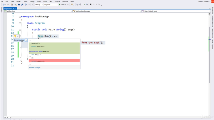Viewport: 214px width, 120px height.
Task: Click the pin icon on Program.cs tab
Action: [x=14, y=9]
